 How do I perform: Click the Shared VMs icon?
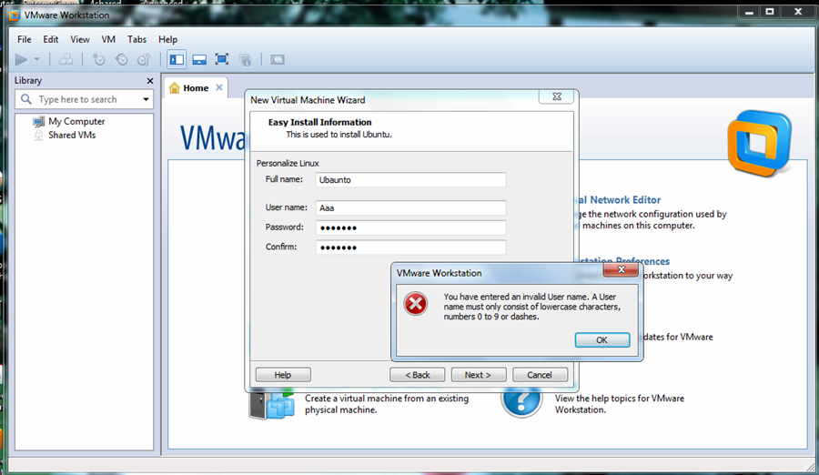[x=38, y=136]
